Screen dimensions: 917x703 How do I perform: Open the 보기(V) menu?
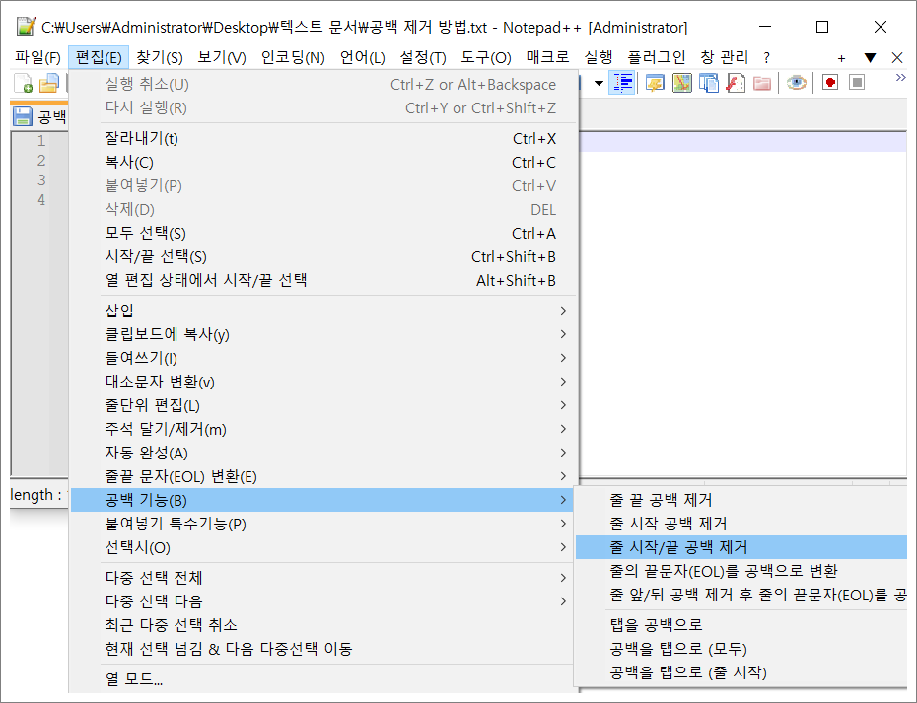[x=222, y=57]
